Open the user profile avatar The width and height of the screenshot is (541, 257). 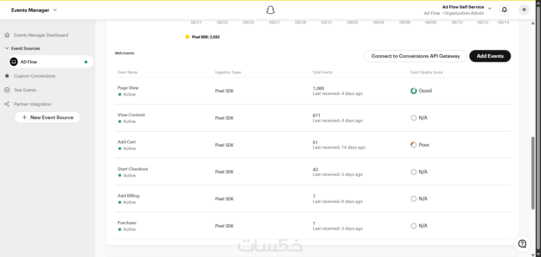pyautogui.click(x=524, y=10)
